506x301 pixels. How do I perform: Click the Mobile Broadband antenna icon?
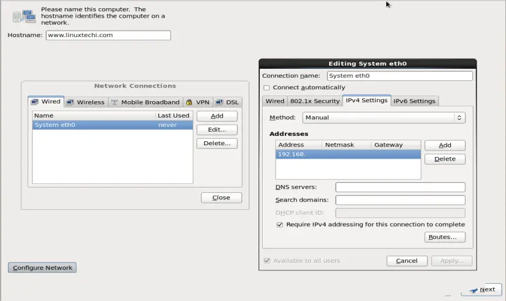click(x=114, y=102)
